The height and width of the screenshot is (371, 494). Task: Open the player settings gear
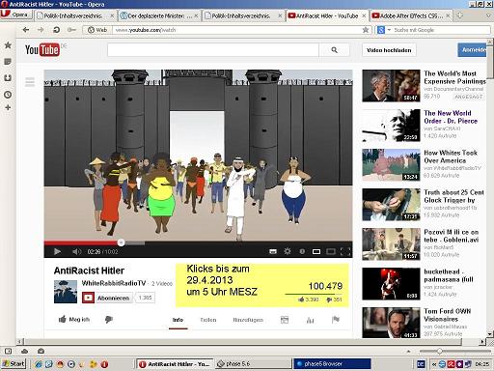[288, 251]
